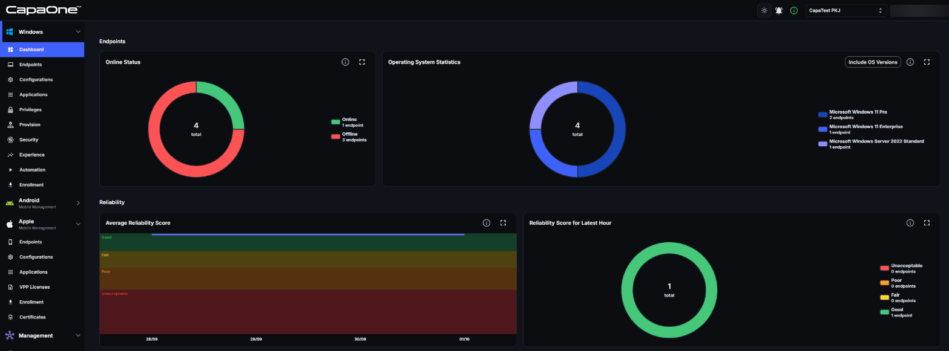949x351 pixels.
Task: Click the Android robot icon
Action: click(10, 203)
